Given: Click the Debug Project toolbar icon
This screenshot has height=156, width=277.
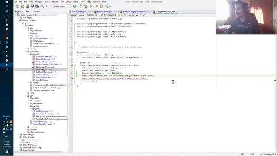Looking at the screenshot, I should [x=97, y=6].
